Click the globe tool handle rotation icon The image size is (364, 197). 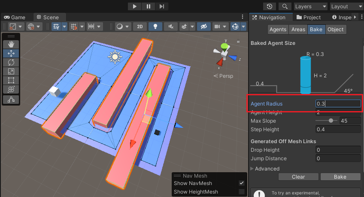[31, 26]
